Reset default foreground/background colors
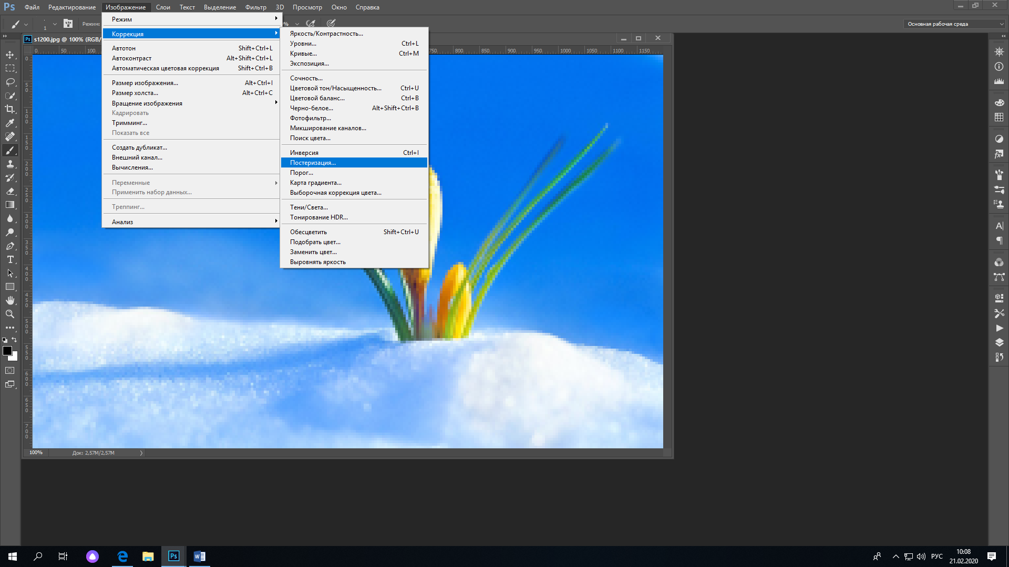Image resolution: width=1009 pixels, height=567 pixels. 5,340
